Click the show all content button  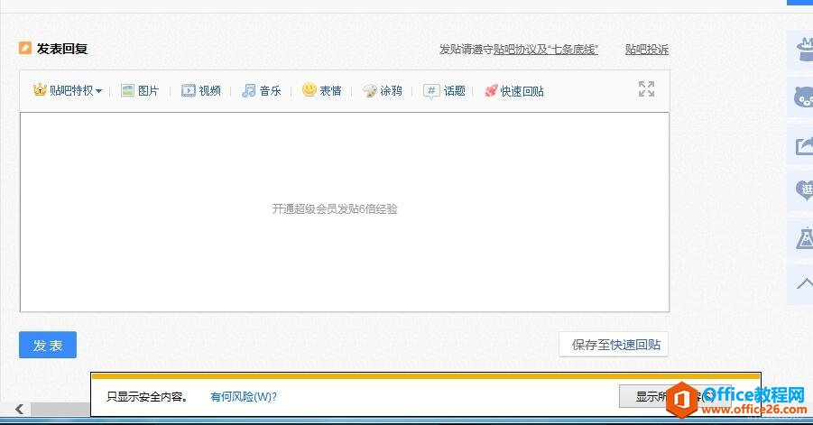pyautogui.click(x=675, y=397)
